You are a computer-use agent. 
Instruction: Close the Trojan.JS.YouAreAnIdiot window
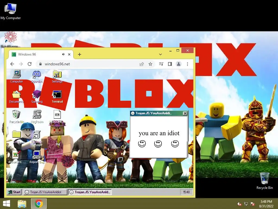[185, 113]
